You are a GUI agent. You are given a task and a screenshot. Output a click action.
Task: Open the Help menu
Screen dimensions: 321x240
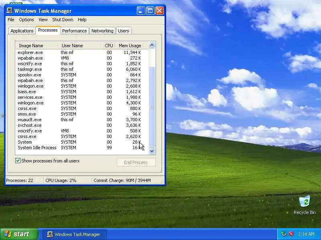(x=82, y=20)
